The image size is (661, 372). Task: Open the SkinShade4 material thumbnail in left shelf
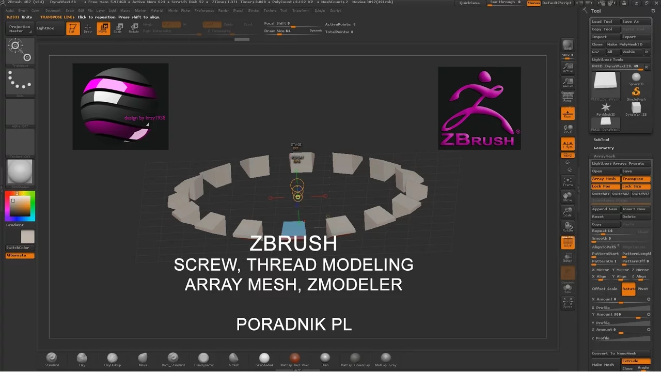(20, 173)
